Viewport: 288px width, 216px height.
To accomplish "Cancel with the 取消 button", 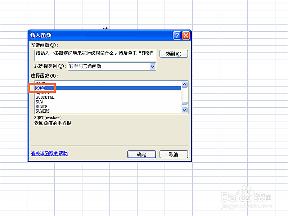I will click(174, 154).
